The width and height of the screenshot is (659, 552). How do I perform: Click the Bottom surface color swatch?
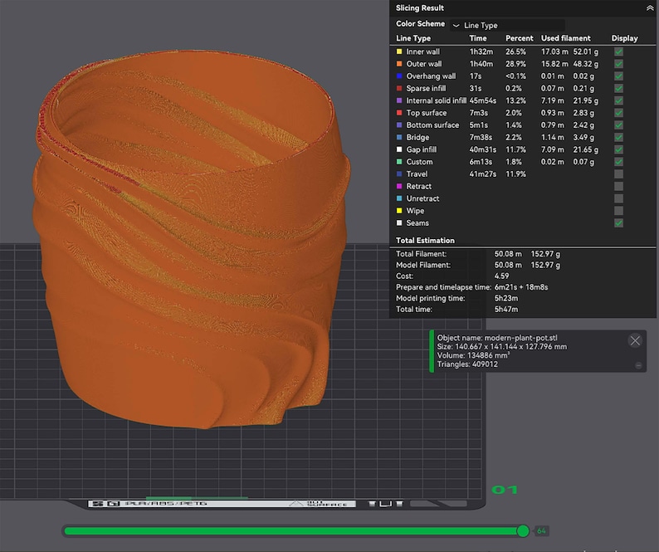(399, 125)
